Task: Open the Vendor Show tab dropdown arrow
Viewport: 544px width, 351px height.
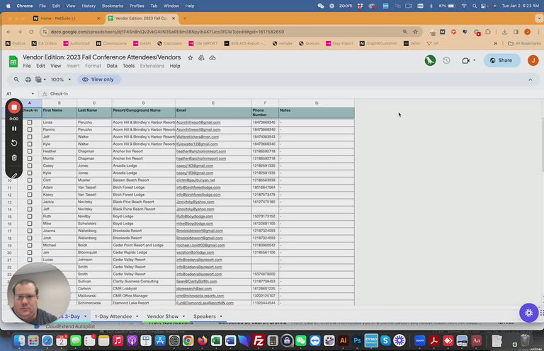Action: pyautogui.click(x=183, y=316)
